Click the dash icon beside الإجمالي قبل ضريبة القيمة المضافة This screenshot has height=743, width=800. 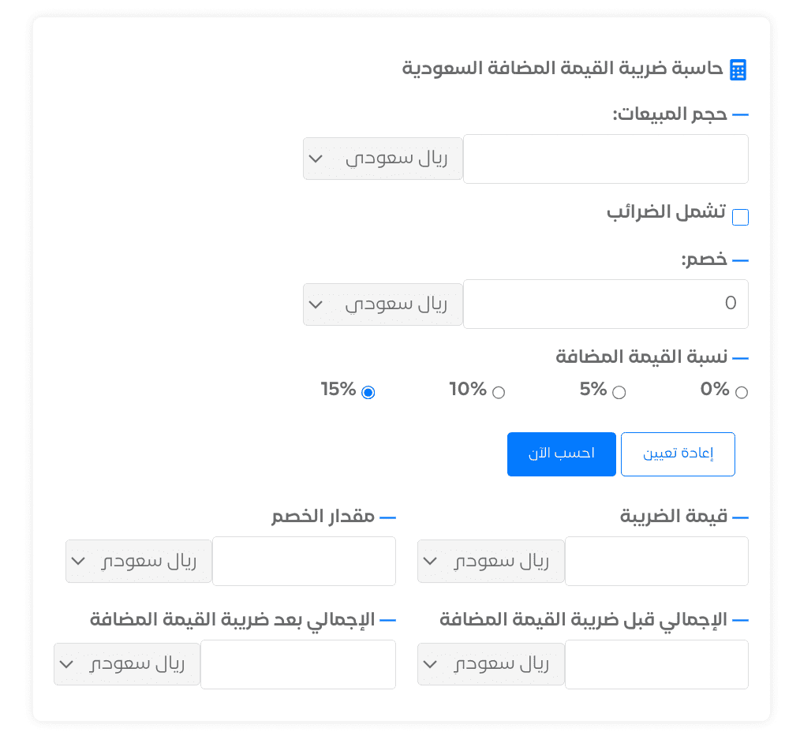pyautogui.click(x=740, y=619)
